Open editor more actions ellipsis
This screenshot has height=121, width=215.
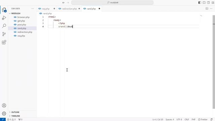click(211, 8)
